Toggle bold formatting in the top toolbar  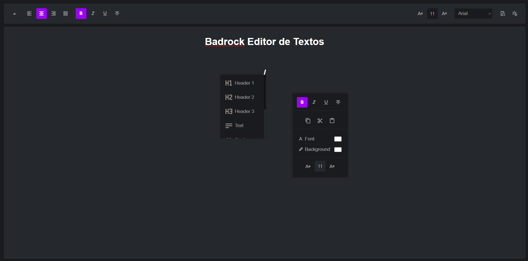click(x=81, y=13)
